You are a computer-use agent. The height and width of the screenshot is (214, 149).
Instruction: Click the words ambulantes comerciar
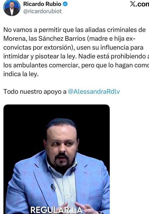coord(47,65)
